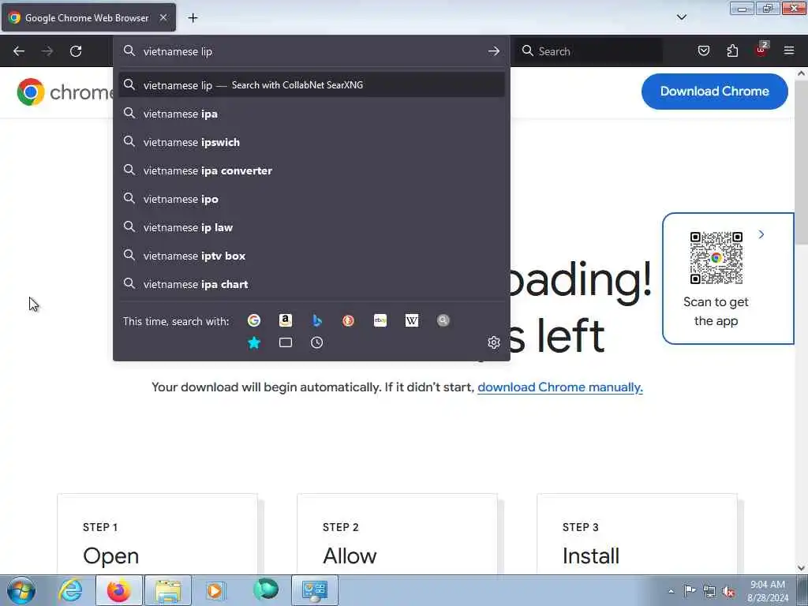Click the Download Chrome button
The width and height of the screenshot is (808, 606).
tap(715, 92)
